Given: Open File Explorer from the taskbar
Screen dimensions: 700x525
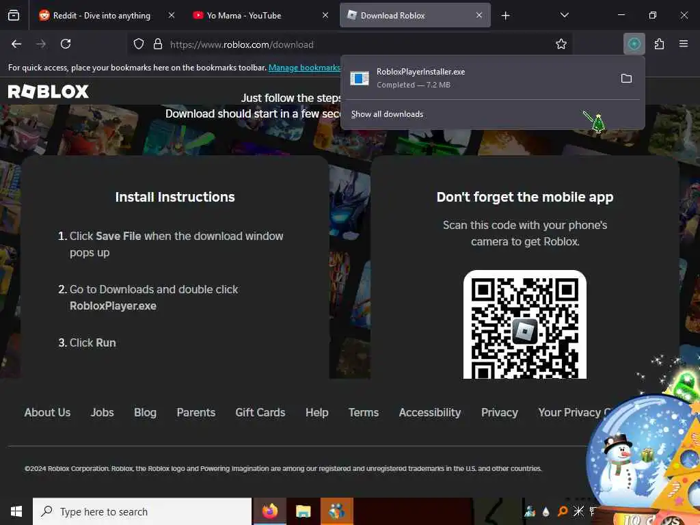Looking at the screenshot, I should coord(303,511).
